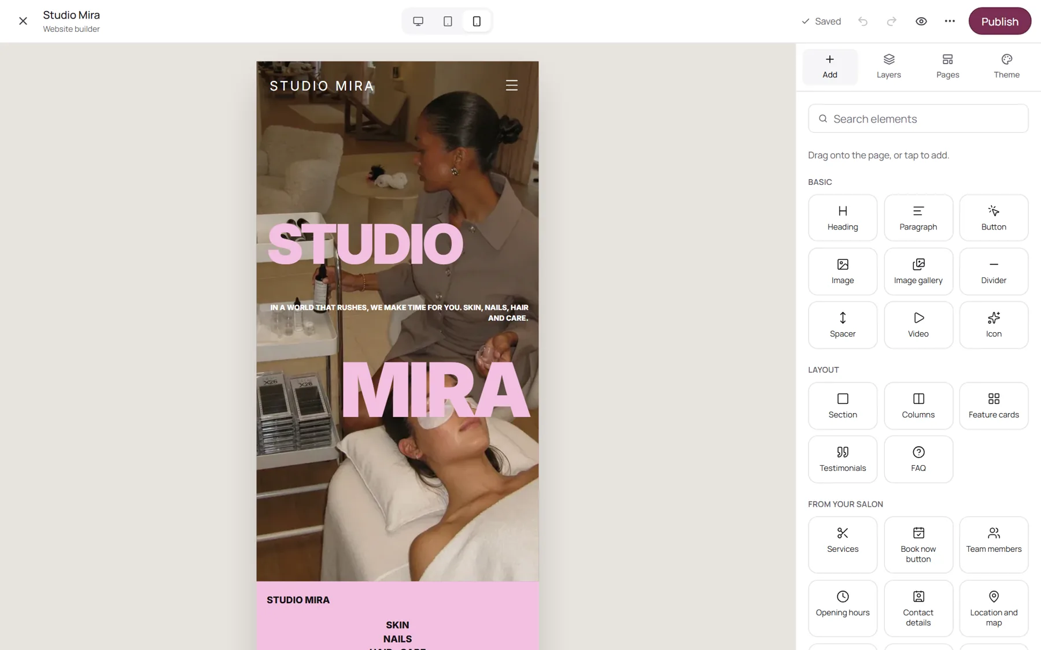Open the hamburger menu in preview
The image size is (1041, 650).
coord(512,86)
